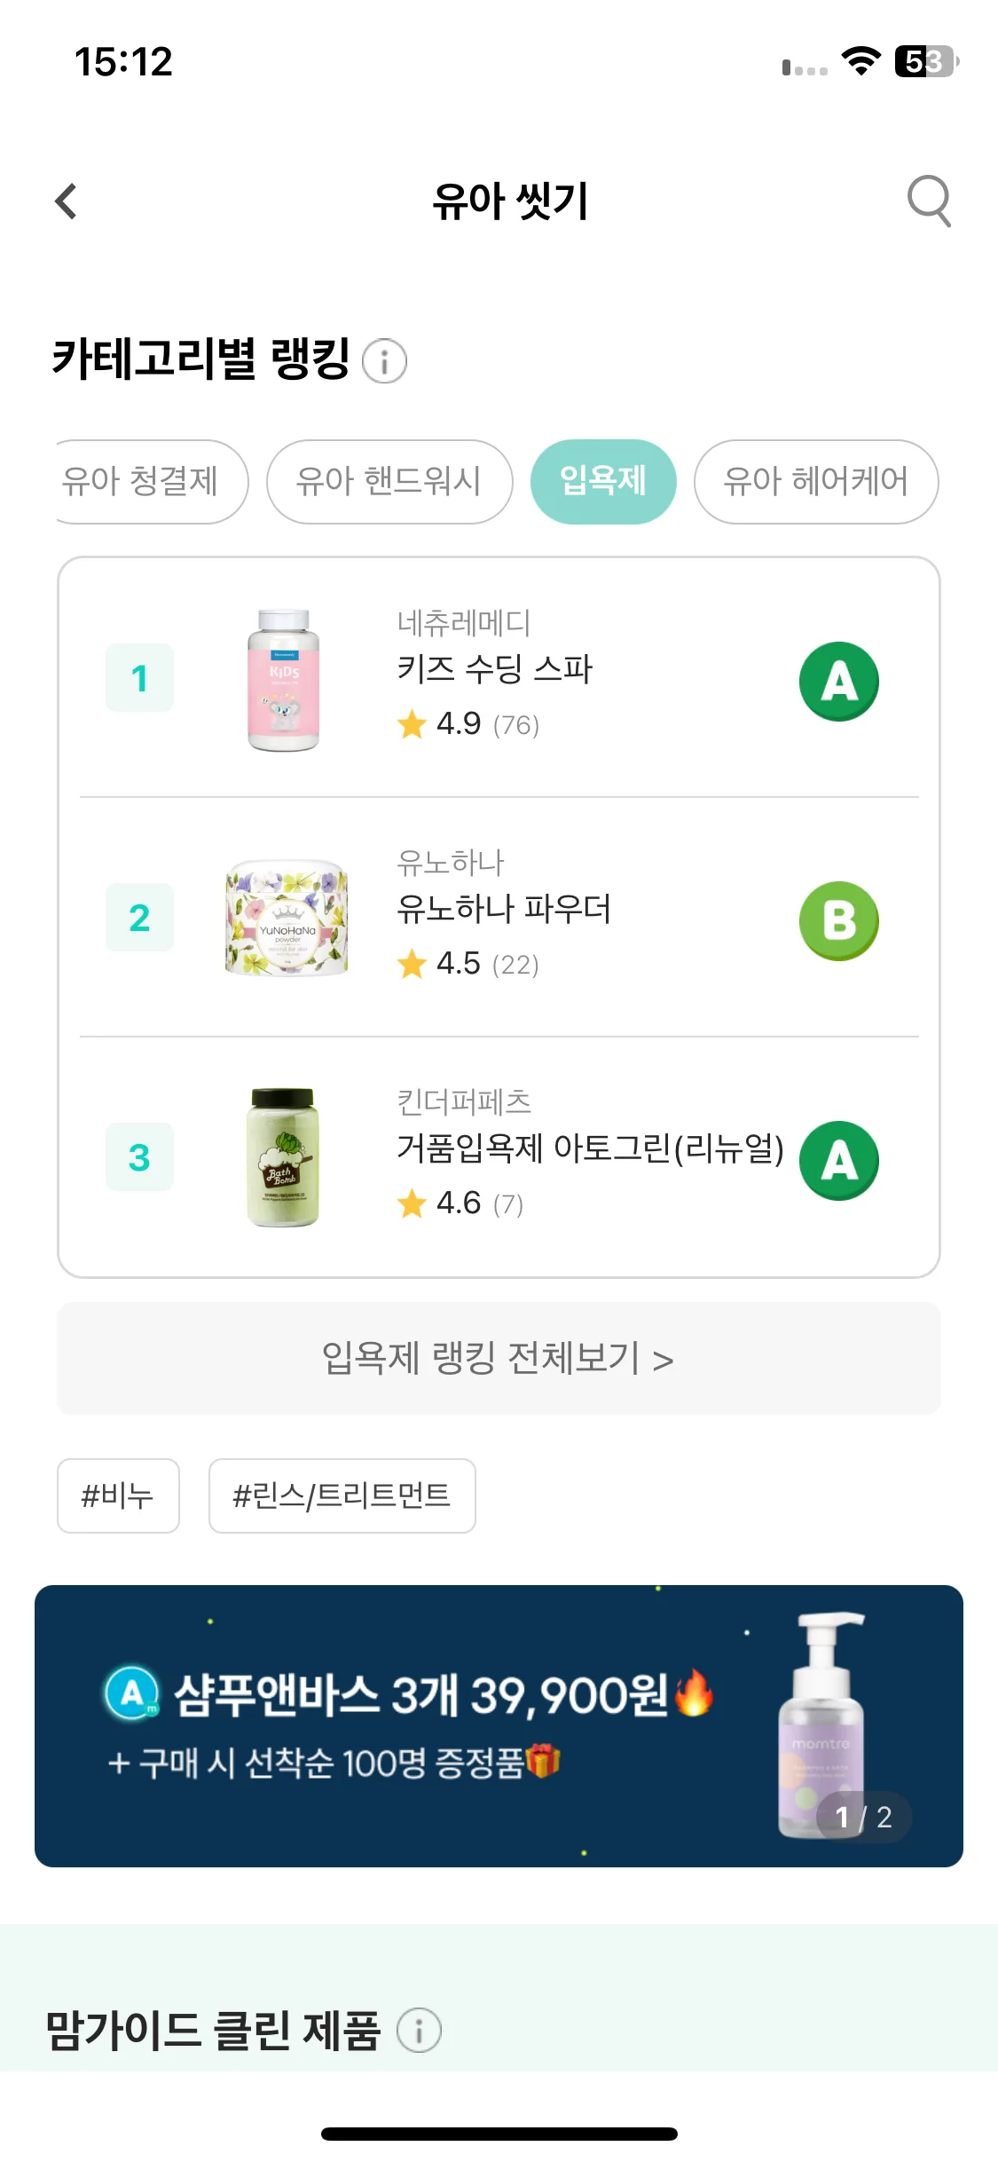Viewport: 998px width, 2162px height.
Task: Select the 유아 청결제 category chip
Action: tap(149, 482)
